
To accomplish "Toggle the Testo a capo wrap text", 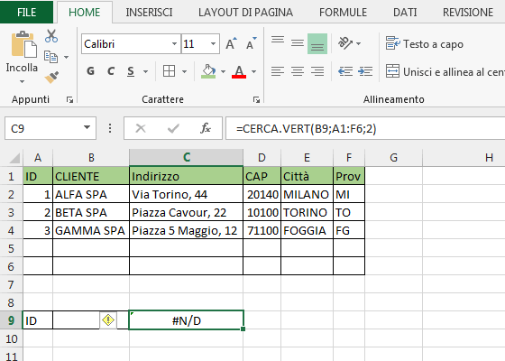I will click(425, 43).
